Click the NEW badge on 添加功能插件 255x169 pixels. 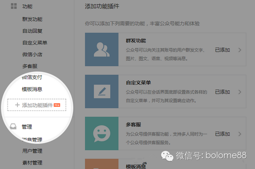coord(57,105)
